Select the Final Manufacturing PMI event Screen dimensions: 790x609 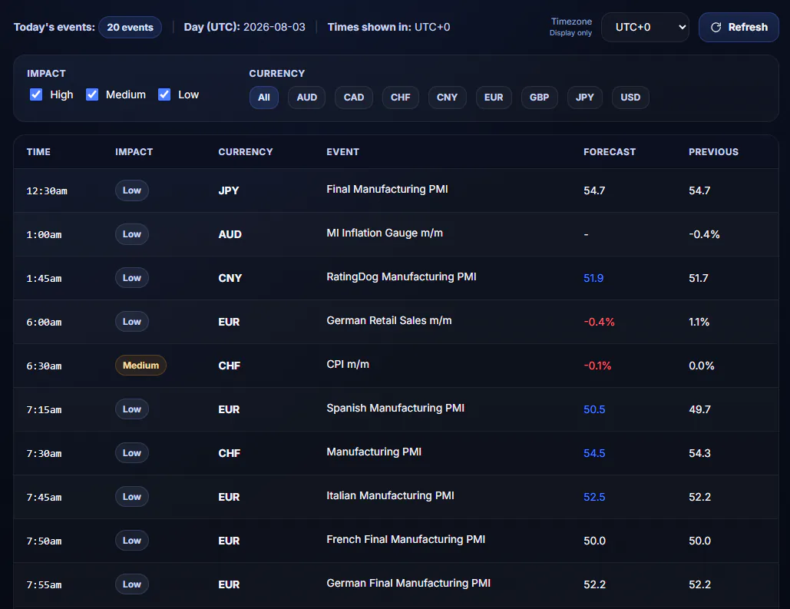pos(387,189)
